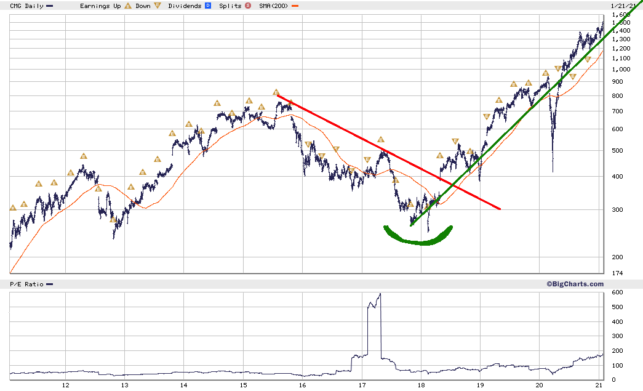The image size is (643, 391).
Task: Click the 600 label on the P/E axis
Action: [x=617, y=292]
